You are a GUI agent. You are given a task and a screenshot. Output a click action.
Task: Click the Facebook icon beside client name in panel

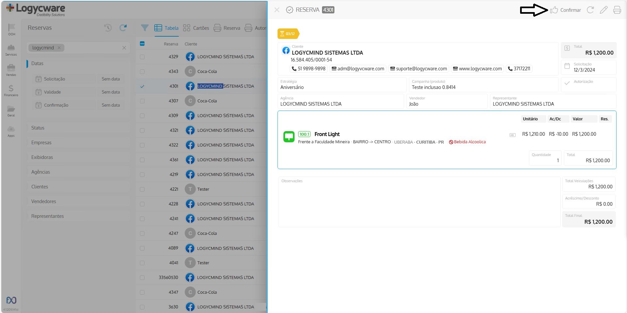(286, 50)
